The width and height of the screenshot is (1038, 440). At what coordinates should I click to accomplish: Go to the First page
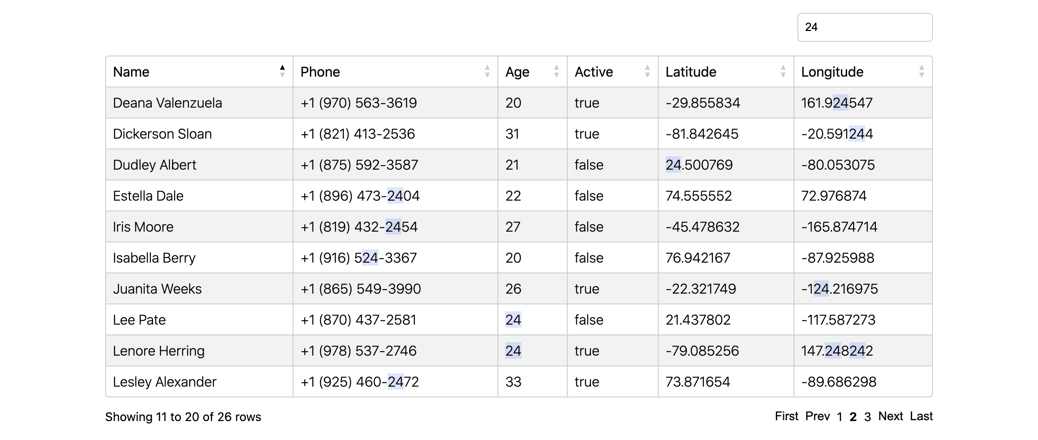[787, 416]
